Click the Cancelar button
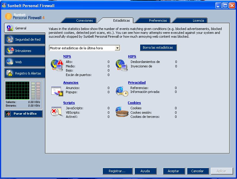Screen dimensions: 237x179 point(198,171)
